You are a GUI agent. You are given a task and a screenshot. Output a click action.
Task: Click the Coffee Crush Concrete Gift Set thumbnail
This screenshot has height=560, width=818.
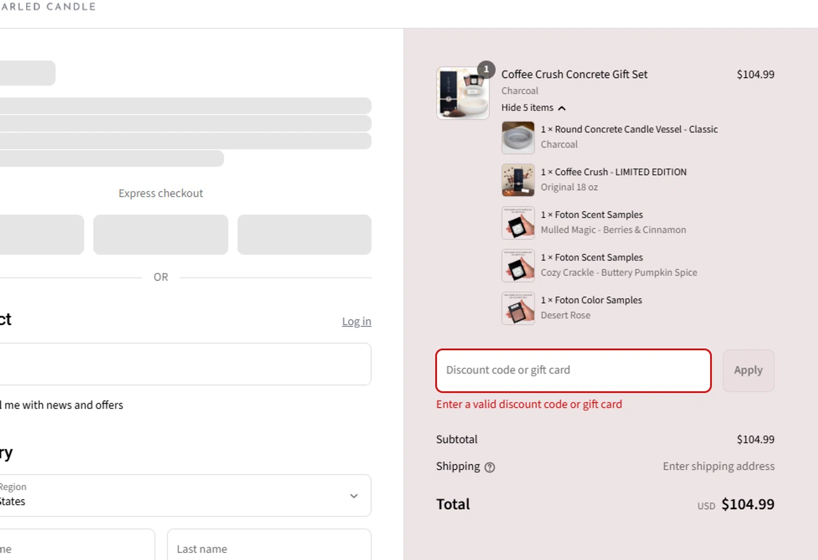462,93
